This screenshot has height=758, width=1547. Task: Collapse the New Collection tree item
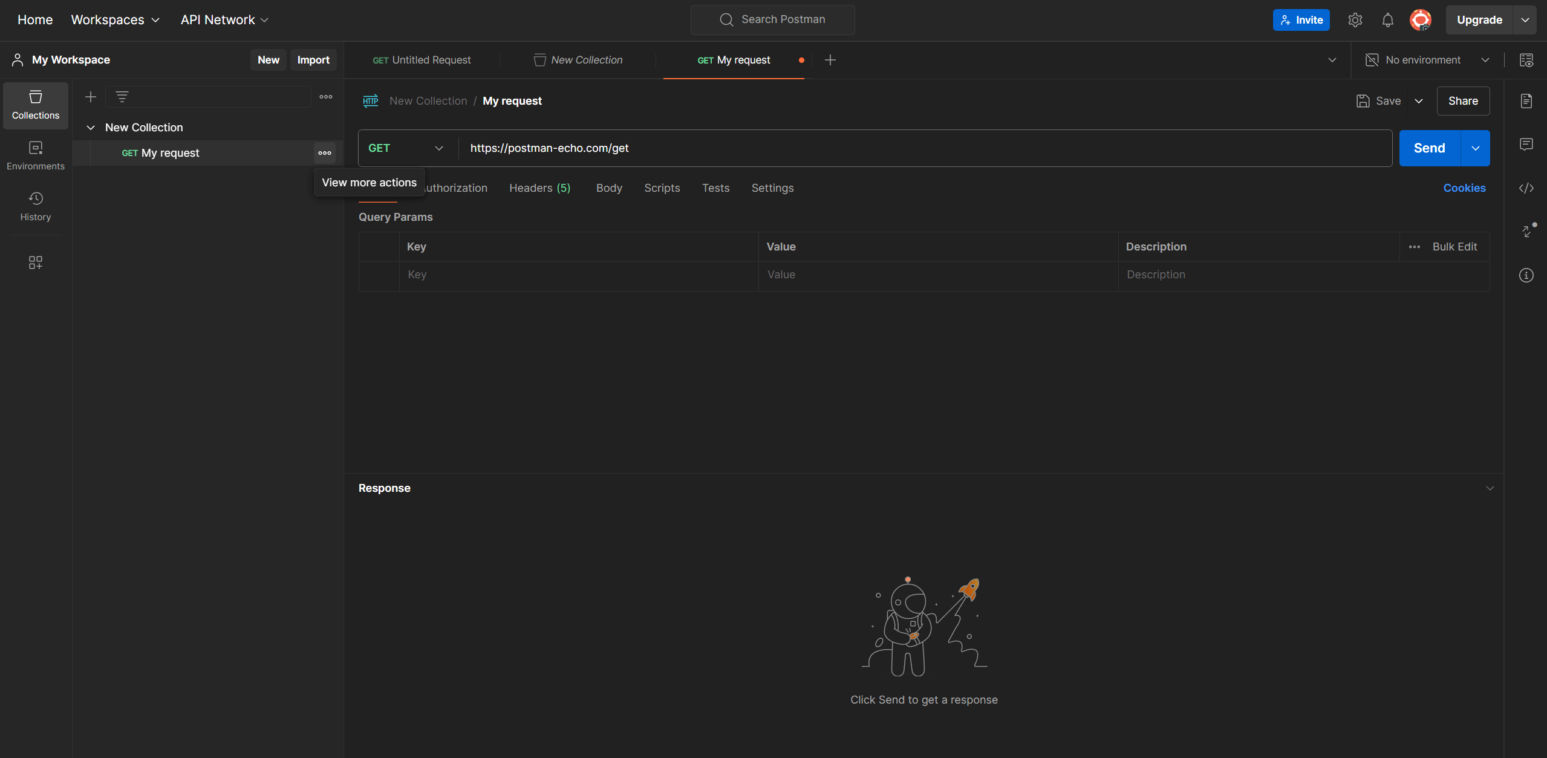tap(91, 128)
